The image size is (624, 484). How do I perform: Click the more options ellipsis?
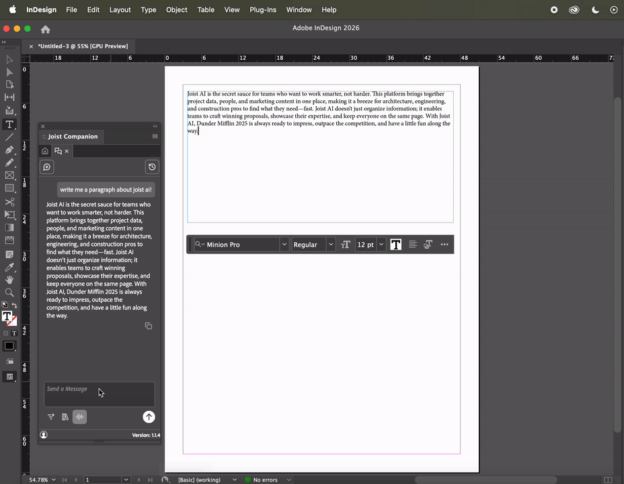(x=444, y=245)
